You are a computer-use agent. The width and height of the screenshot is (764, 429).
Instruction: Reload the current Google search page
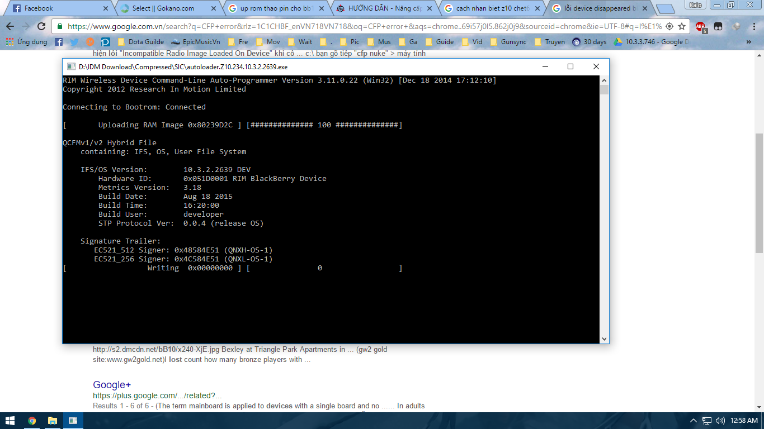[41, 26]
